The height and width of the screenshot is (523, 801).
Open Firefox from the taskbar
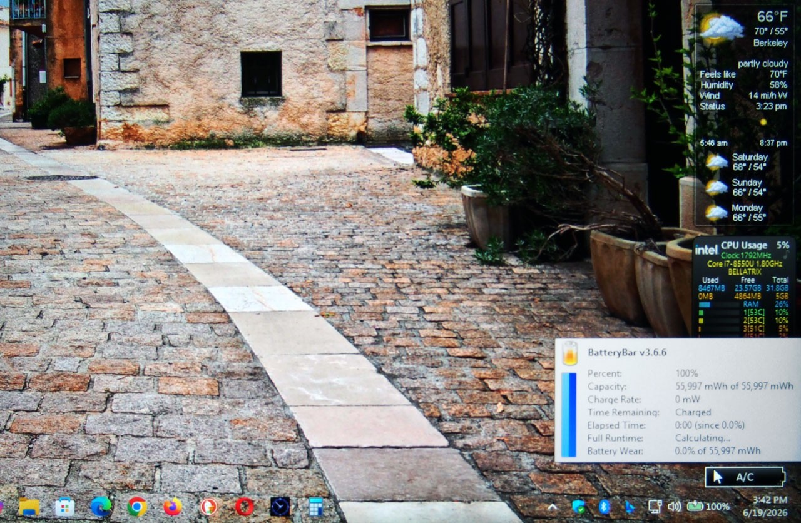pyautogui.click(x=173, y=506)
